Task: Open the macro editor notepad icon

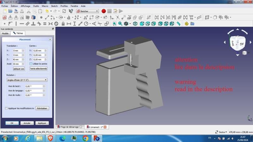Action: pyautogui.click(x=115, y=11)
